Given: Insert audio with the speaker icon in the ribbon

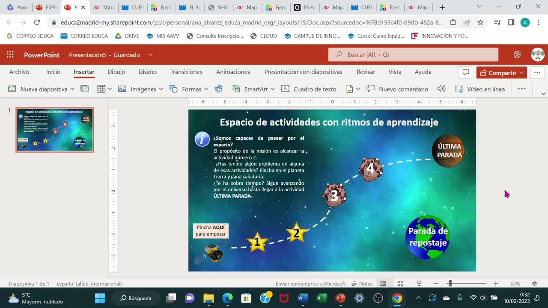Looking at the screenshot, I should 441,89.
